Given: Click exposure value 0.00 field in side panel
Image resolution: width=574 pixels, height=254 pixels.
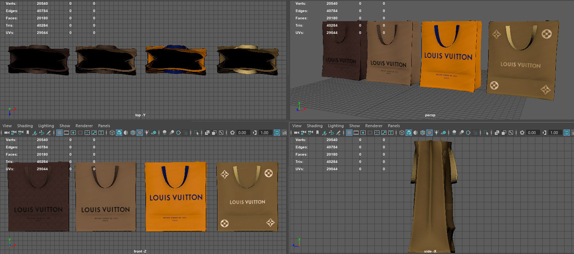Looking at the screenshot, I should pos(533,133).
